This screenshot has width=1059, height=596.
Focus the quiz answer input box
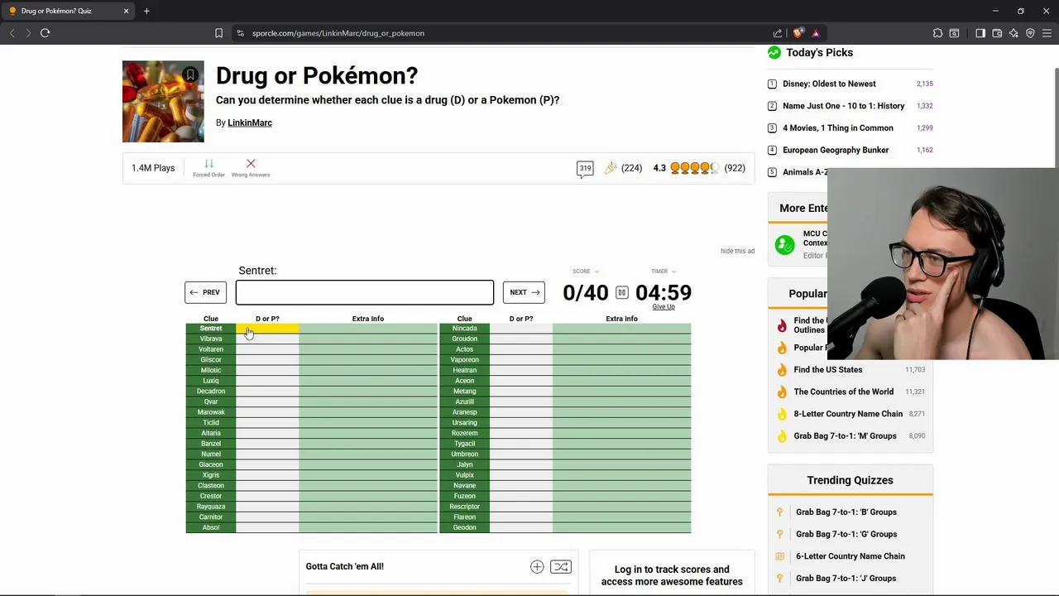[365, 292]
